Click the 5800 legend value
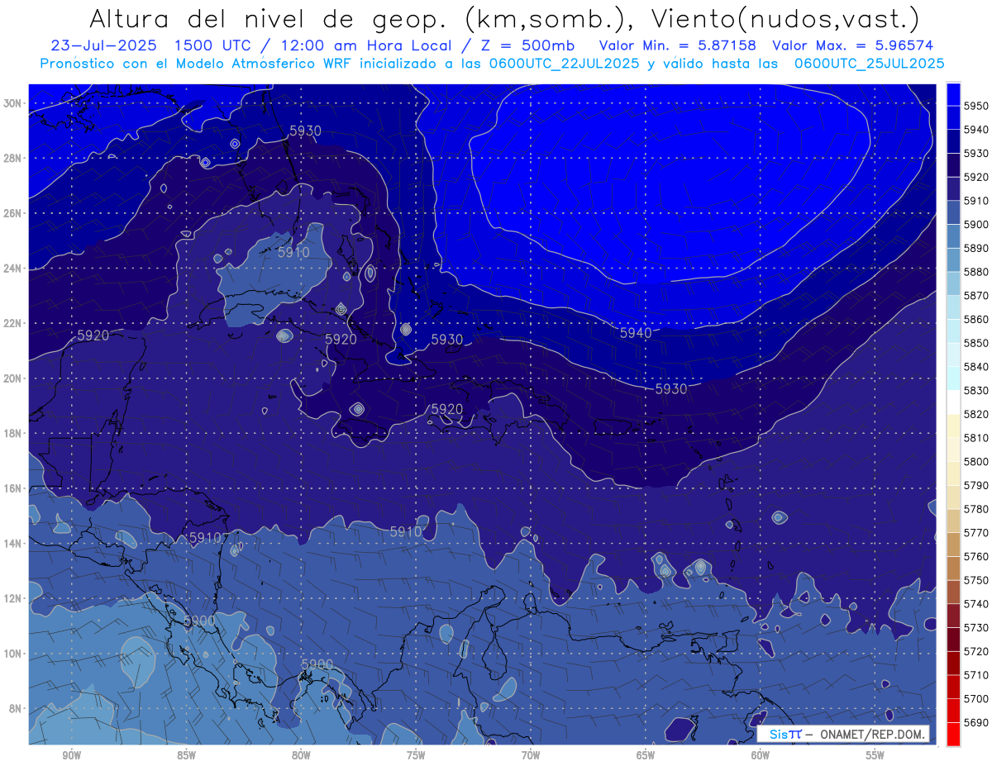This screenshot has width=992, height=766. 976,462
